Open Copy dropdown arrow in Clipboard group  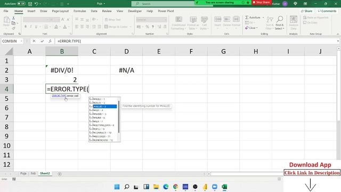(x=18, y=23)
